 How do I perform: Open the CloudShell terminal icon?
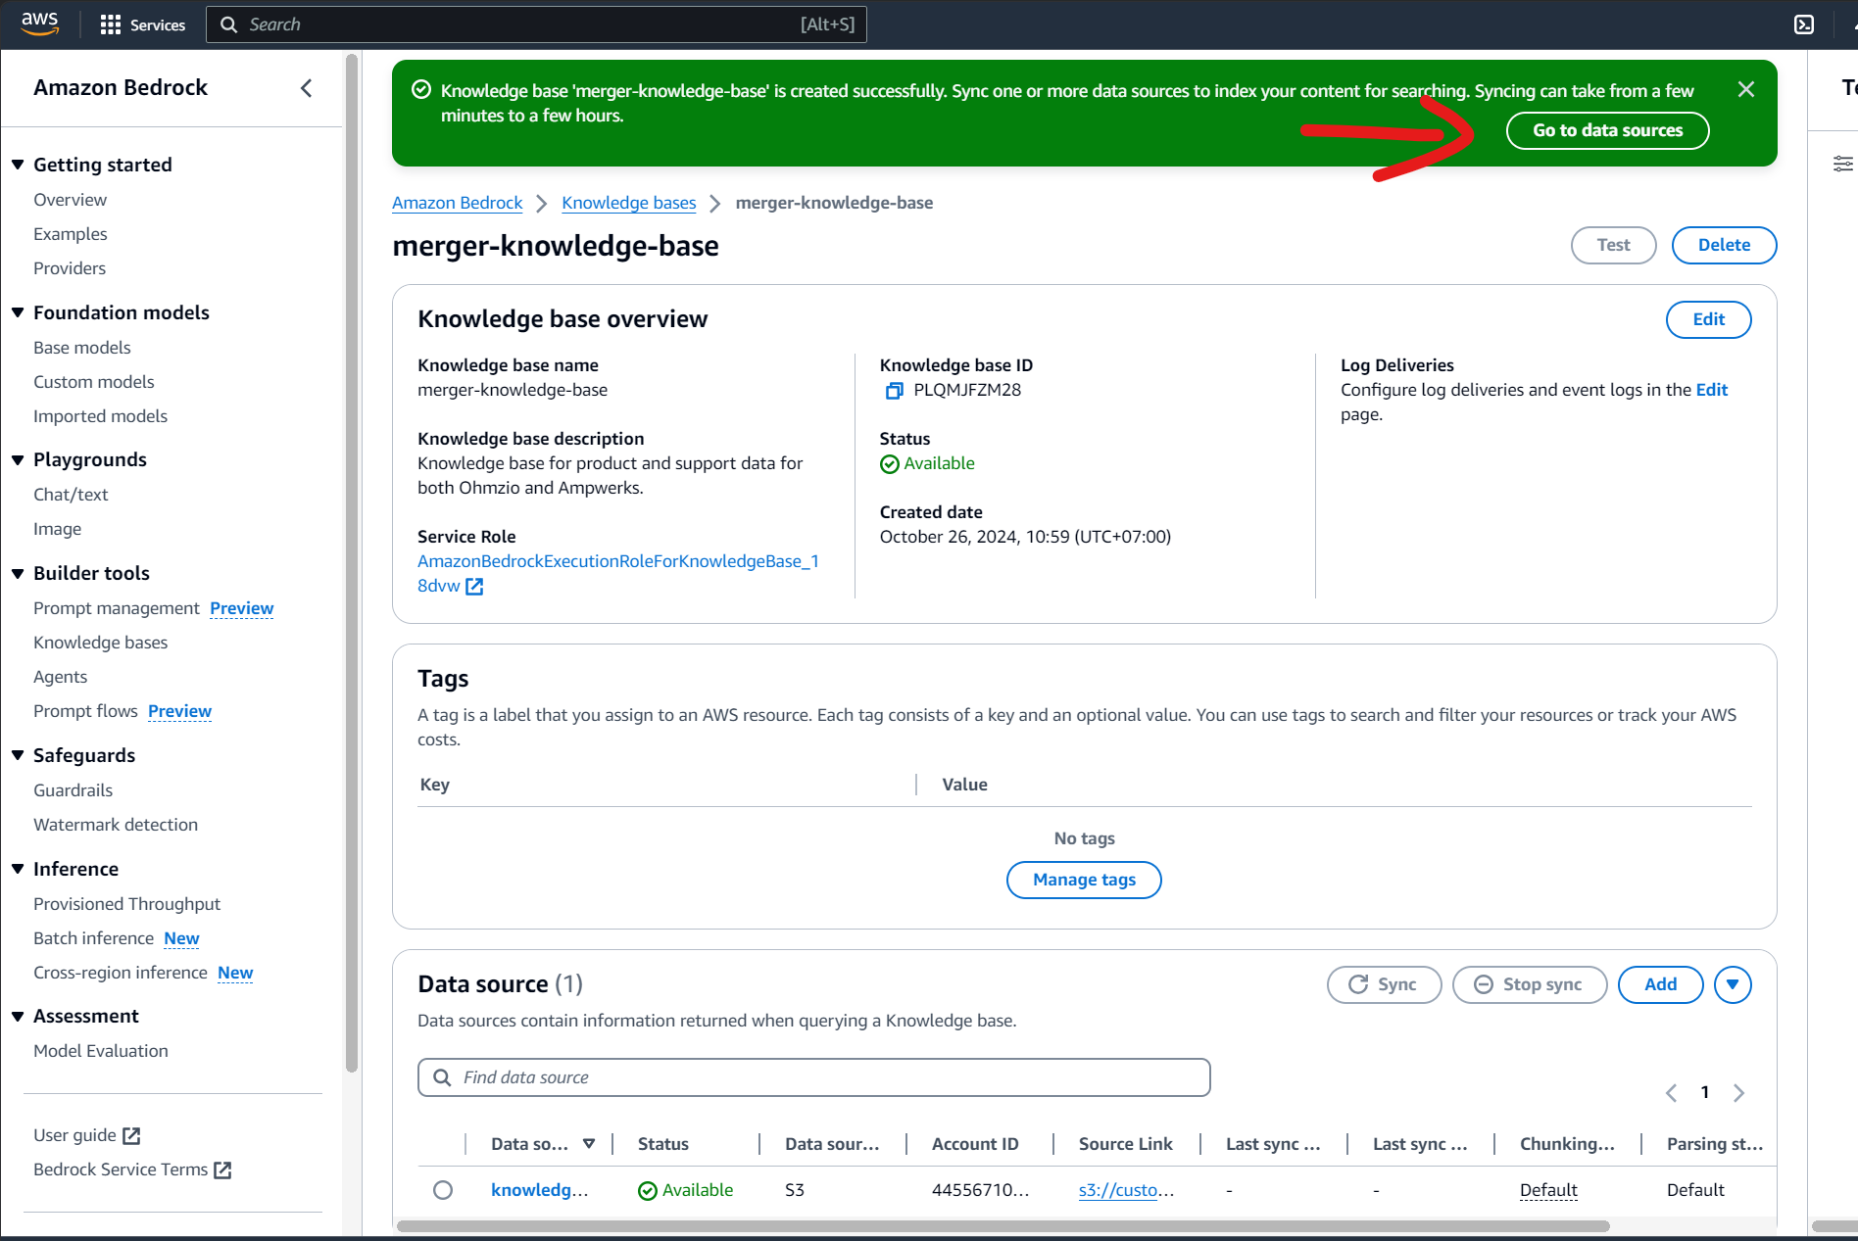click(x=1804, y=24)
